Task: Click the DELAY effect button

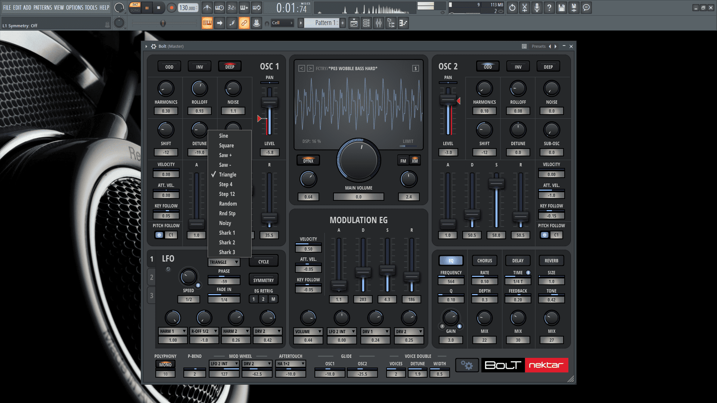Action: click(518, 261)
